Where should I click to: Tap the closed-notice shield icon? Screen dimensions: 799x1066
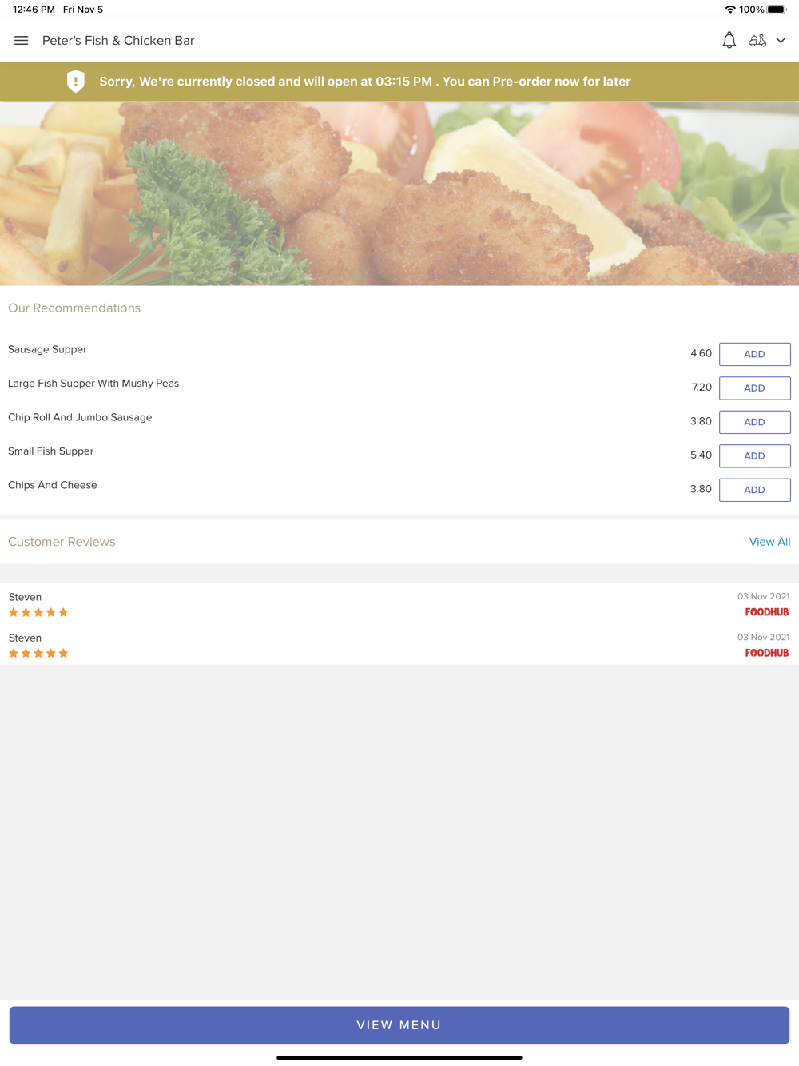pyautogui.click(x=75, y=82)
